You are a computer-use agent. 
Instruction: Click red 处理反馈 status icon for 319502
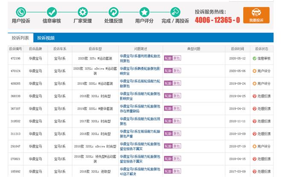point(255,121)
